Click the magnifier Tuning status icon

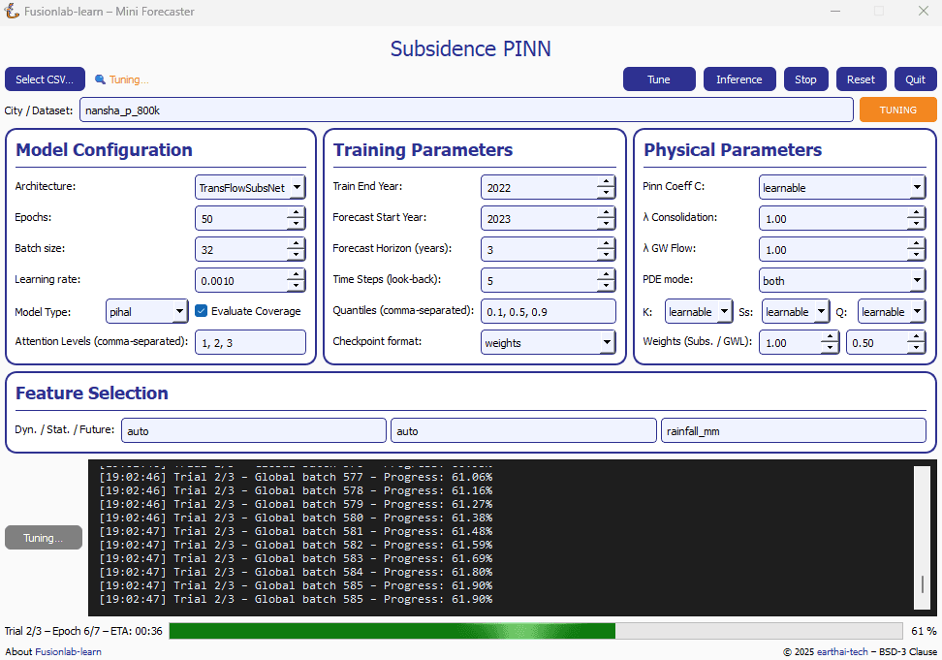[100, 79]
